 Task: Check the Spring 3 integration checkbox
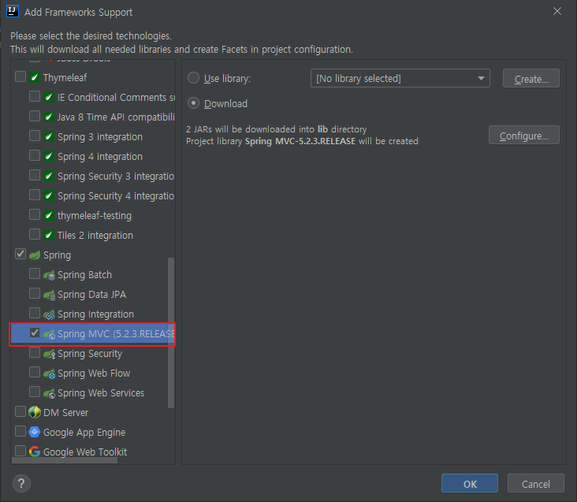35,136
